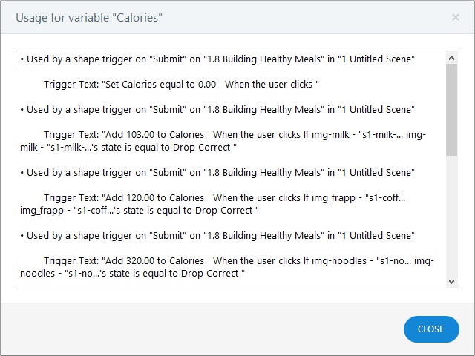Click the vertical scrollbar thumb
Image resolution: width=475 pixels, height=356 pixels.
[452, 110]
